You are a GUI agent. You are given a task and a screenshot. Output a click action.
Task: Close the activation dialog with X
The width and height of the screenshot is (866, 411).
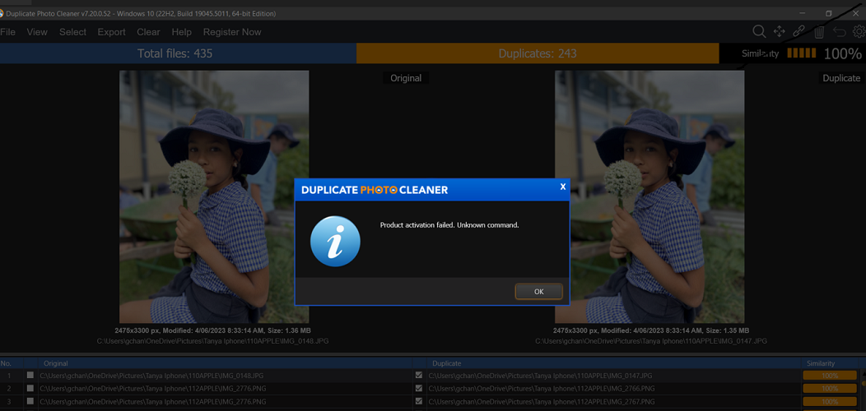click(563, 187)
